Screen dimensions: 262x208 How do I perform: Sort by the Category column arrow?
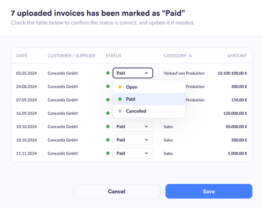tap(191, 56)
